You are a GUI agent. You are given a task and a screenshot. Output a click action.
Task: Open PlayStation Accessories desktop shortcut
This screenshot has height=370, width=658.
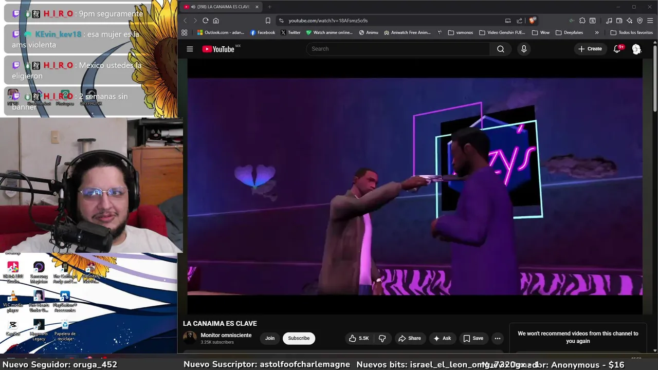pos(65,301)
